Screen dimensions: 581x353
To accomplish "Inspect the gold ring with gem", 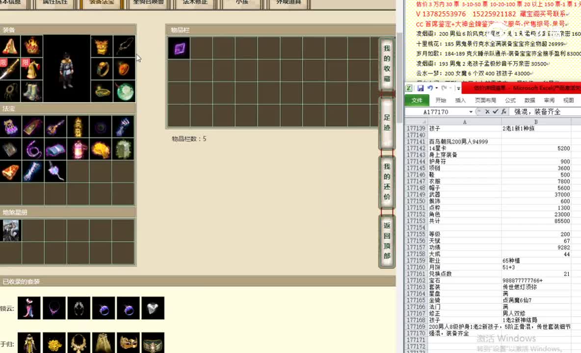I will 102,69.
